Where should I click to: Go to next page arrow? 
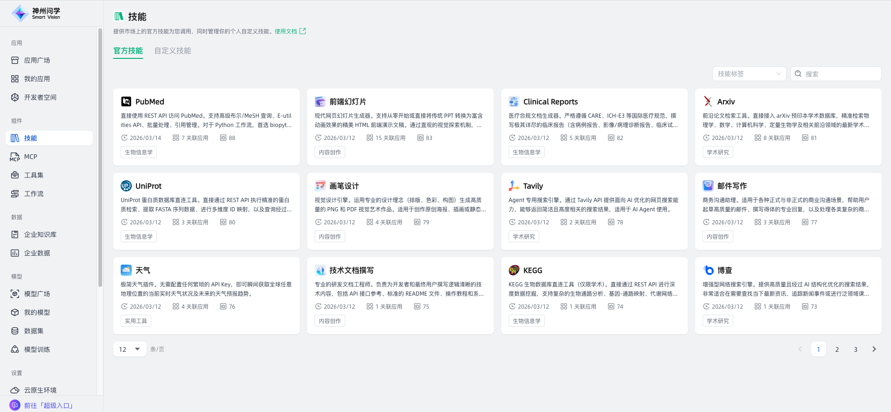point(874,349)
